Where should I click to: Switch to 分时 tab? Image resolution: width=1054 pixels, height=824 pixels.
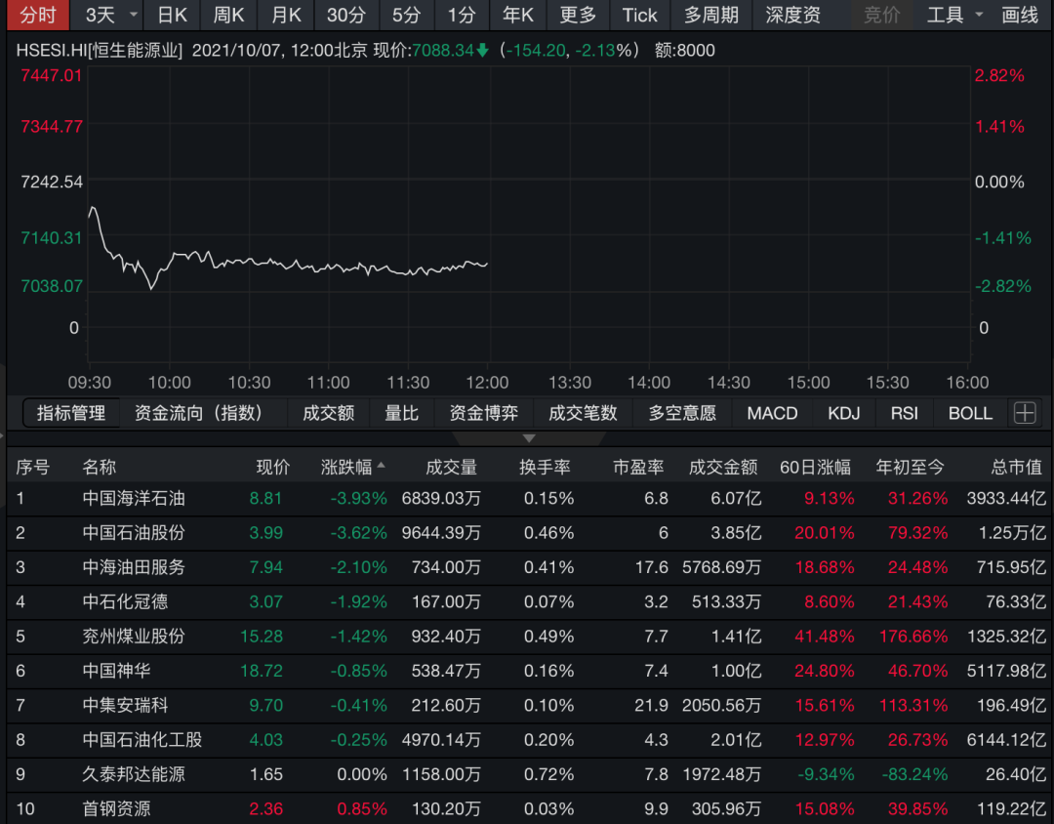[x=38, y=15]
